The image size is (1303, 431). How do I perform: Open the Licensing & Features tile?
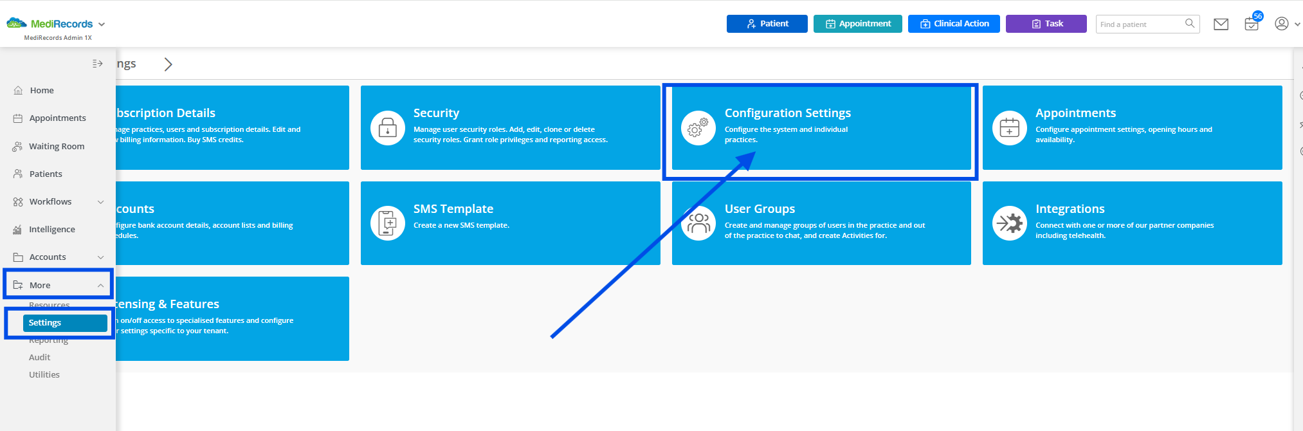pos(232,318)
